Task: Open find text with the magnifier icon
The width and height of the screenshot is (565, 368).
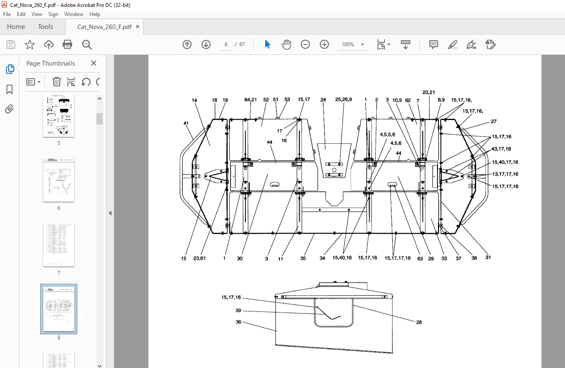Action: tap(87, 44)
